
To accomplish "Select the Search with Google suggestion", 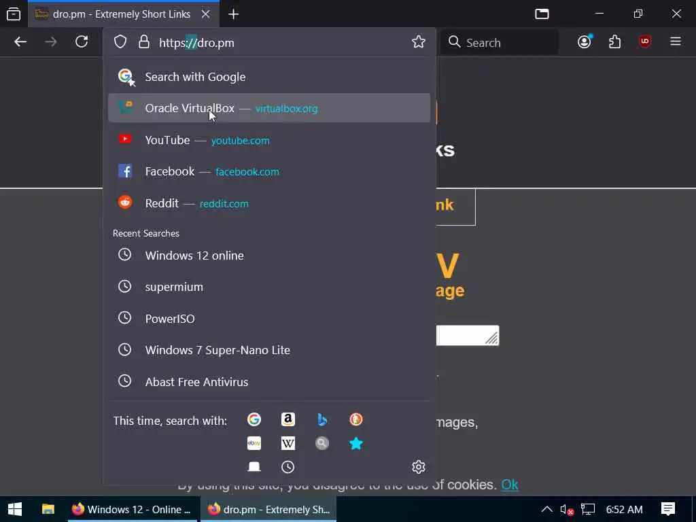I will (269, 77).
